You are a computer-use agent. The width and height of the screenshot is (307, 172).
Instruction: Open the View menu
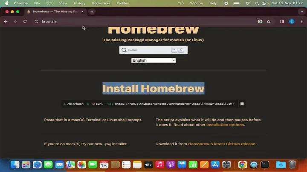coord(63,3)
